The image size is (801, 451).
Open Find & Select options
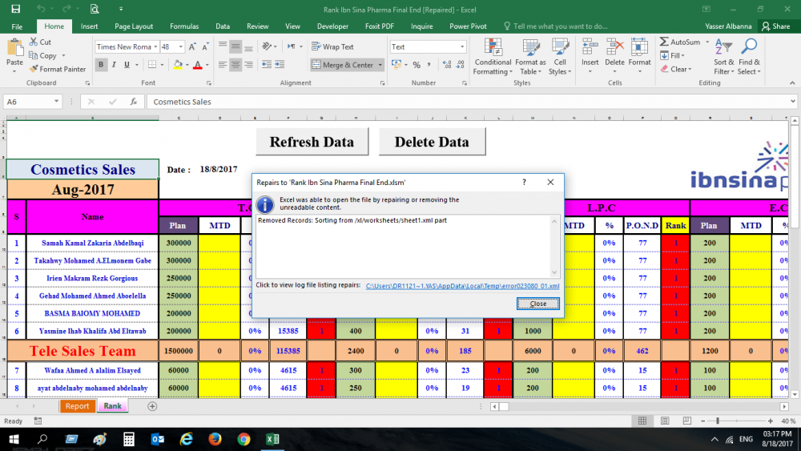tap(749, 57)
